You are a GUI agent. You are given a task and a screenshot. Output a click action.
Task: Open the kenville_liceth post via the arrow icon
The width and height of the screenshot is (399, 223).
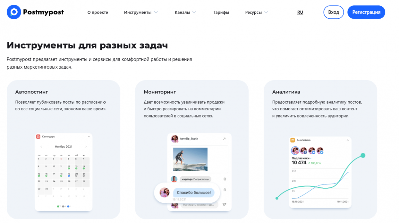[x=224, y=138]
